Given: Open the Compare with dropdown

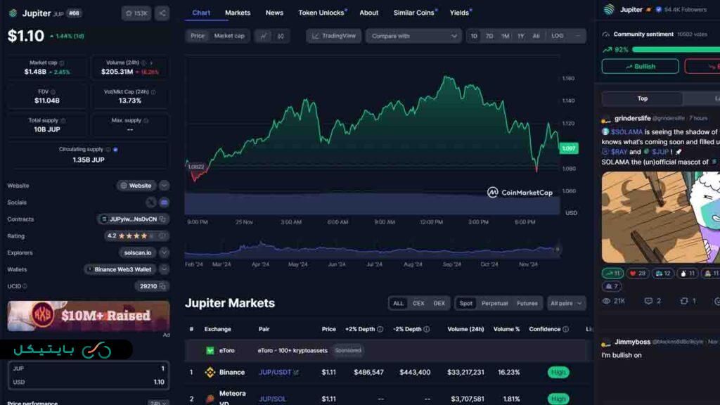Looking at the screenshot, I should (x=414, y=36).
